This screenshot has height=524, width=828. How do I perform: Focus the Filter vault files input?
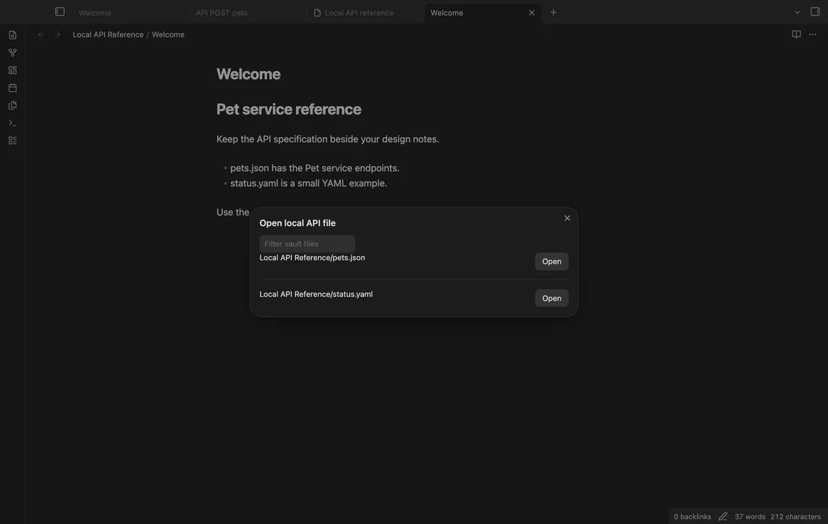click(307, 243)
